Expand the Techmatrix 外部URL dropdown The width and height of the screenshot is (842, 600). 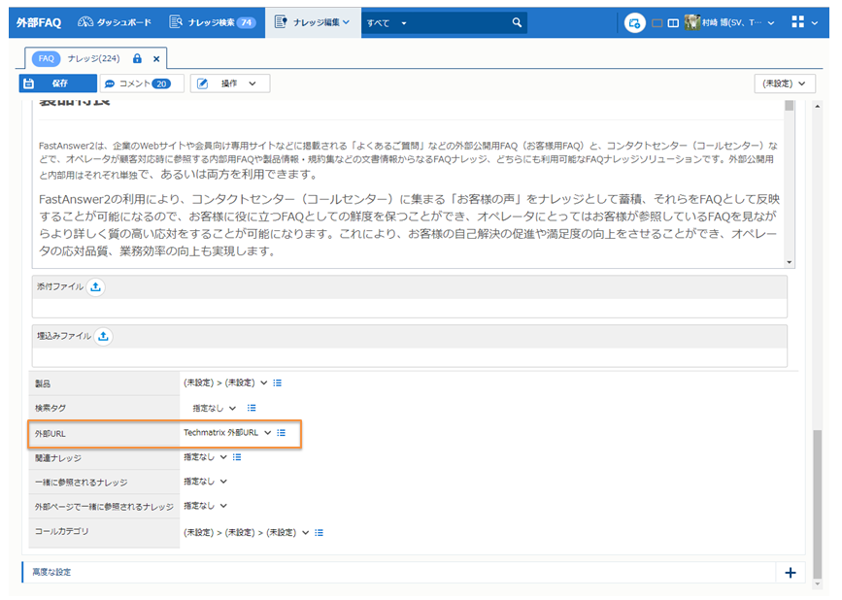[267, 432]
